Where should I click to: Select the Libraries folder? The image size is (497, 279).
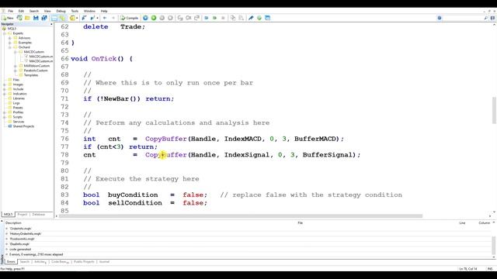tap(19, 98)
